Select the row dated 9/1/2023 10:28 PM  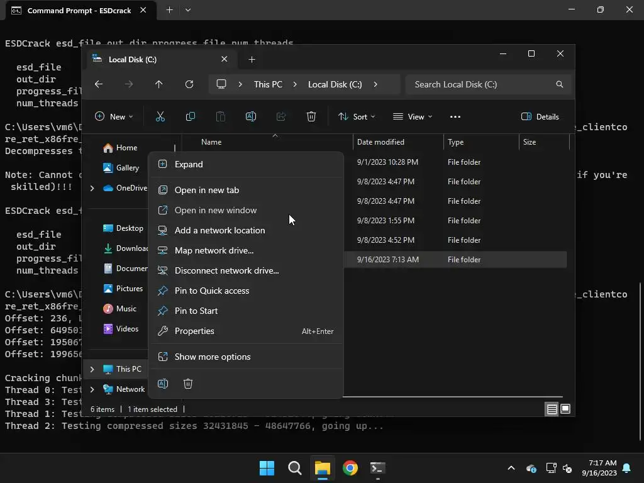click(x=455, y=162)
